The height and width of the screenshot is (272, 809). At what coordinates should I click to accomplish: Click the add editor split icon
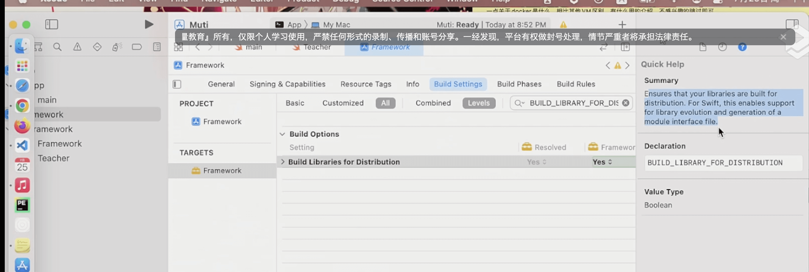coord(625,47)
